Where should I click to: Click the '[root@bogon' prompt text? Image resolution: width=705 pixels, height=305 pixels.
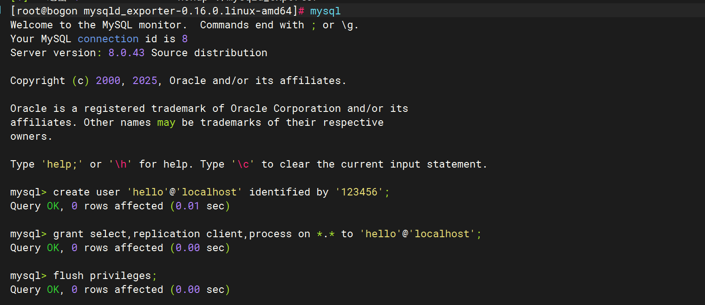(44, 11)
